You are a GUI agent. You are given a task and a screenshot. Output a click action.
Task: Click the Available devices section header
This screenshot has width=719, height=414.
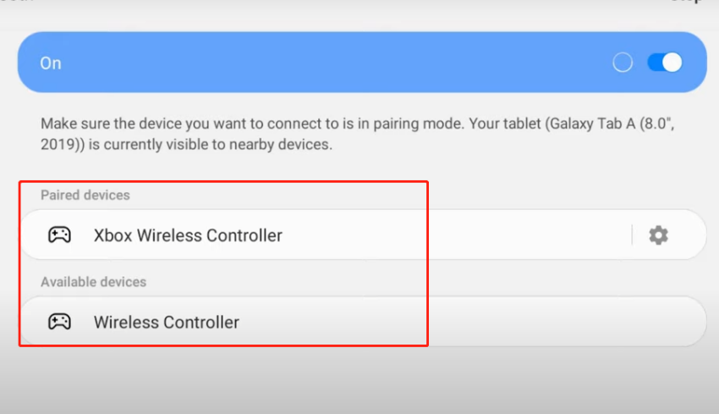(x=93, y=282)
